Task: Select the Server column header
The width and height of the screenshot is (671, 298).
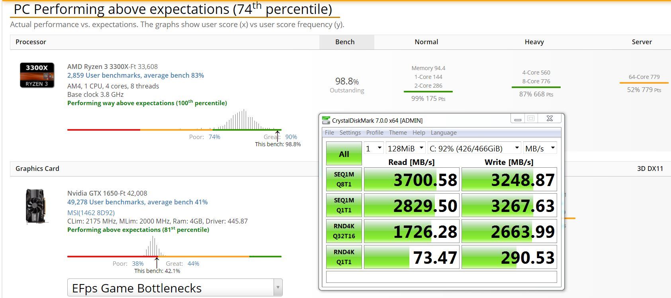Action: 642,42
